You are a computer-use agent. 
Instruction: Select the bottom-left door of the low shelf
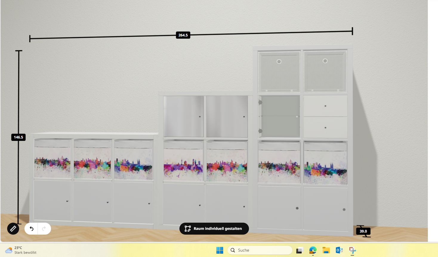53,200
